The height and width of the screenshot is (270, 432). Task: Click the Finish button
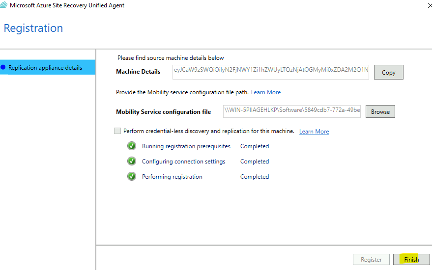pos(411,259)
